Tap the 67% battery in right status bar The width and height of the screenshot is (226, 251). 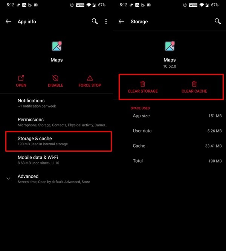(x=215, y=5)
